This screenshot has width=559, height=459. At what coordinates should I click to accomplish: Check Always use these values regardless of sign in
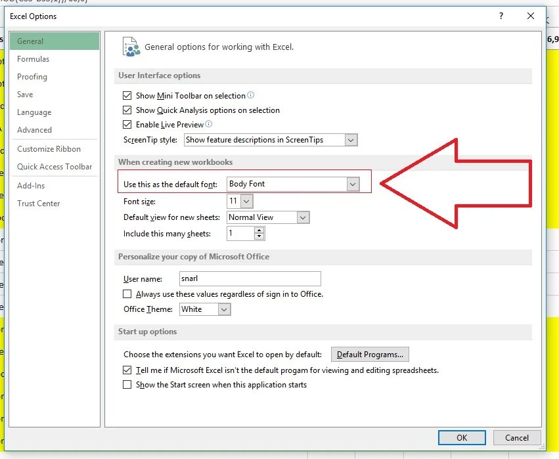pos(127,294)
